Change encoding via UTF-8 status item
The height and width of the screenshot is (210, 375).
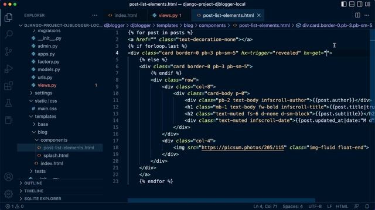pyautogui.click(x=315, y=206)
